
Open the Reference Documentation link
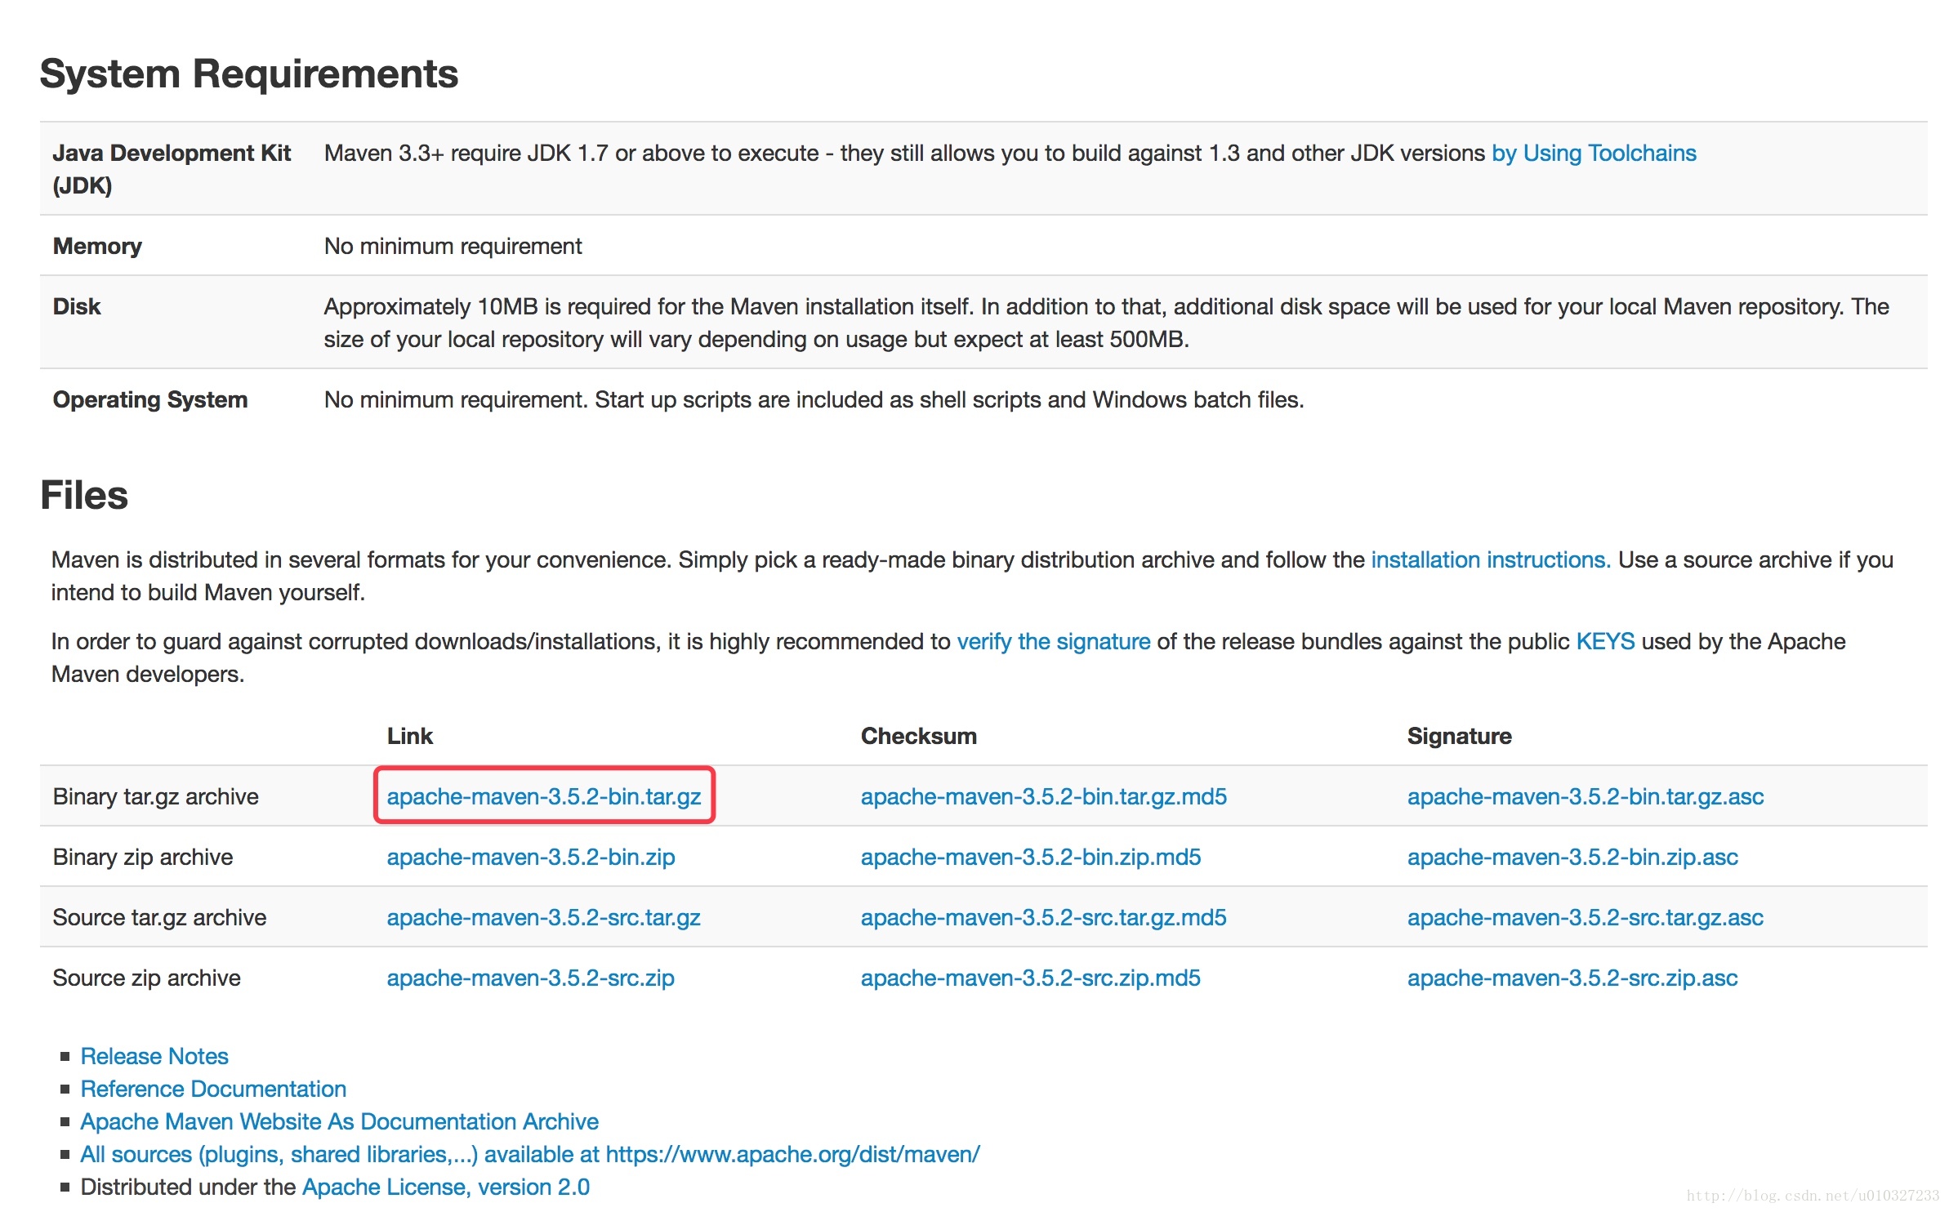click(213, 1089)
